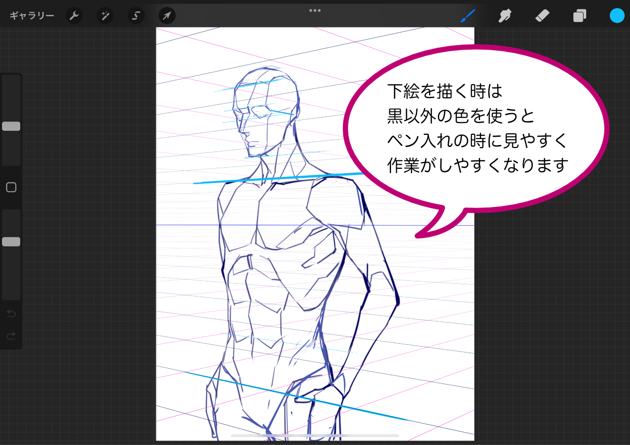Open the Adjustments magic wand menu

pyautogui.click(x=105, y=16)
